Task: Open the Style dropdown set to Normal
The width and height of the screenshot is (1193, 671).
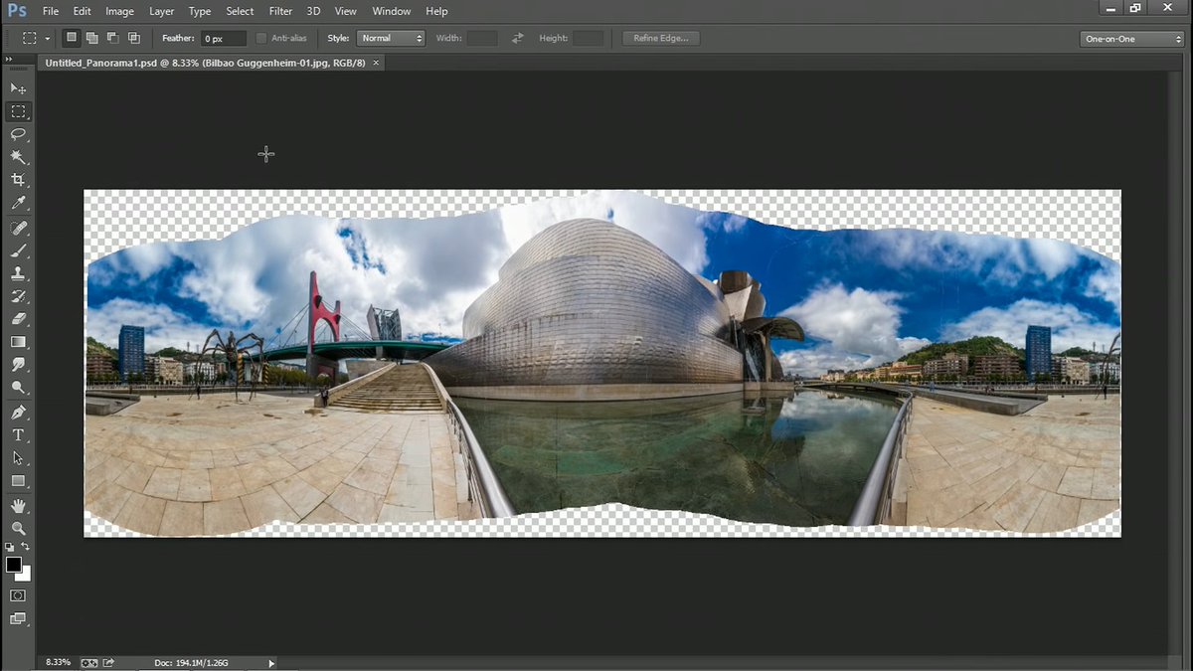Action: [x=390, y=38]
